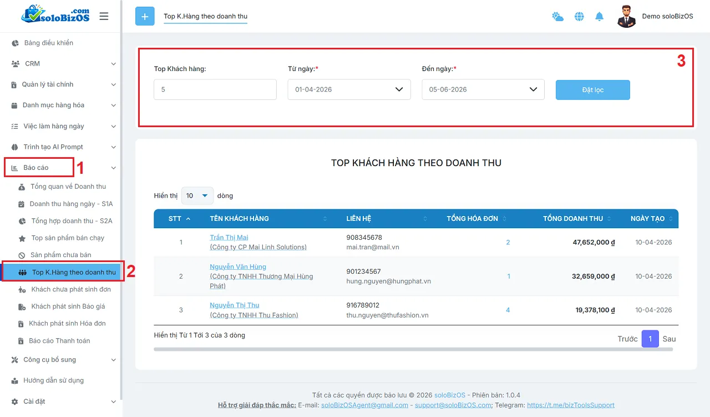Click the blue plus add button
710x417 pixels.
[x=145, y=16]
